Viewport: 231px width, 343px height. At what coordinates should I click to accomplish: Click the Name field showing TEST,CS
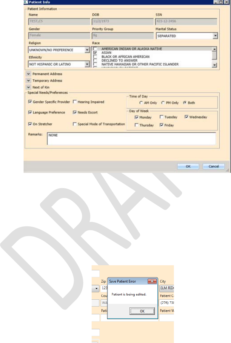pyautogui.click(x=59, y=22)
